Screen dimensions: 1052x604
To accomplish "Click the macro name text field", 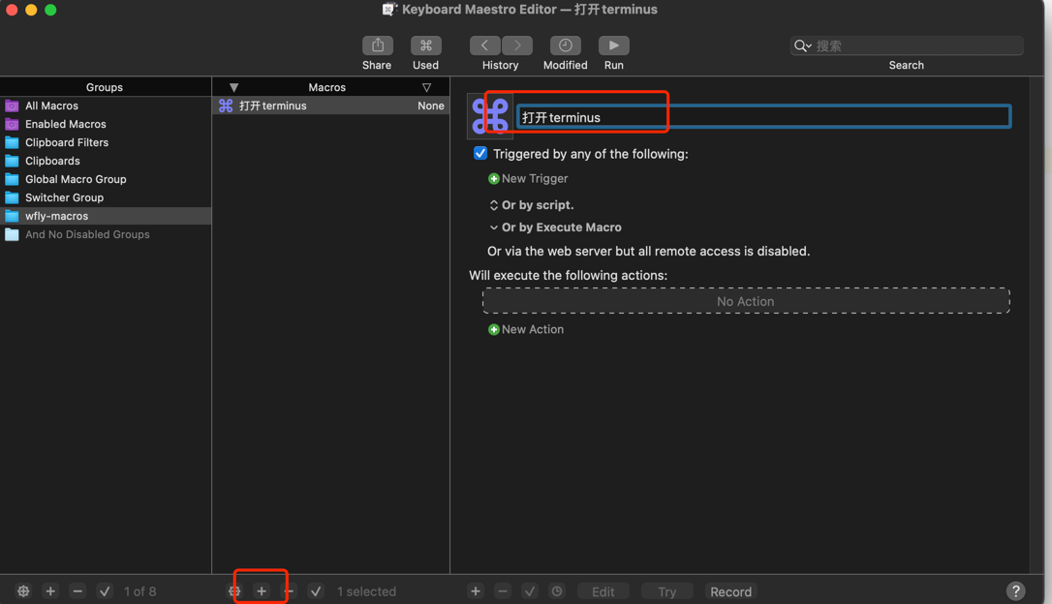I will click(x=763, y=117).
